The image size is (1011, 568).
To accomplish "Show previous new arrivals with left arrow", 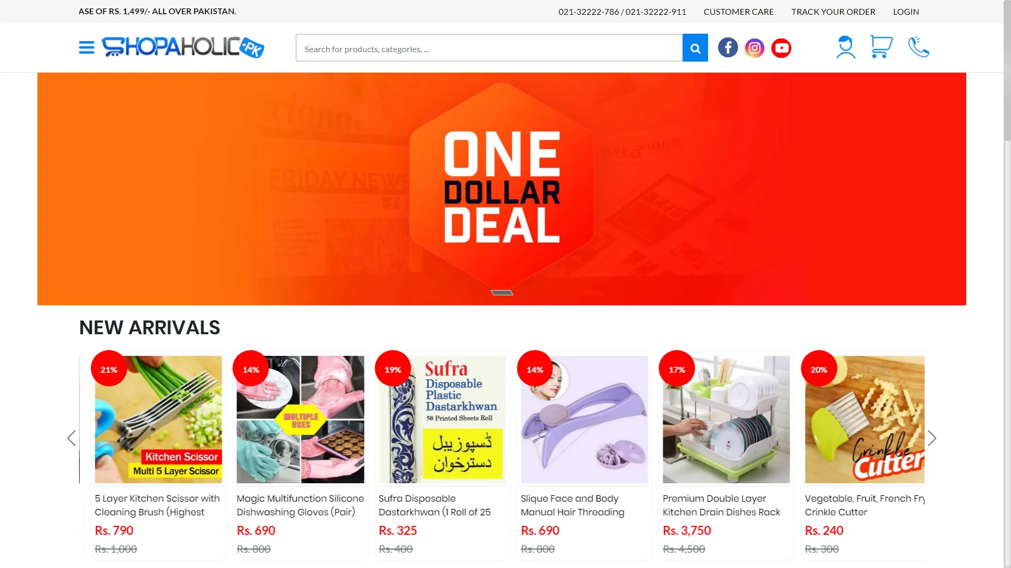I will [72, 438].
